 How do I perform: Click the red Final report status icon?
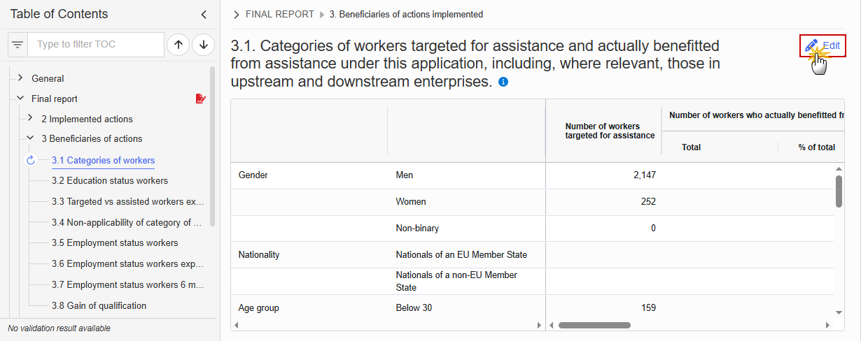coord(201,99)
